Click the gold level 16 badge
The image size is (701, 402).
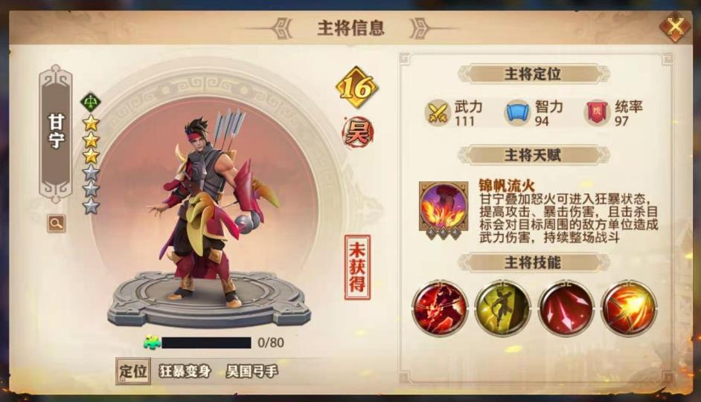pyautogui.click(x=356, y=88)
